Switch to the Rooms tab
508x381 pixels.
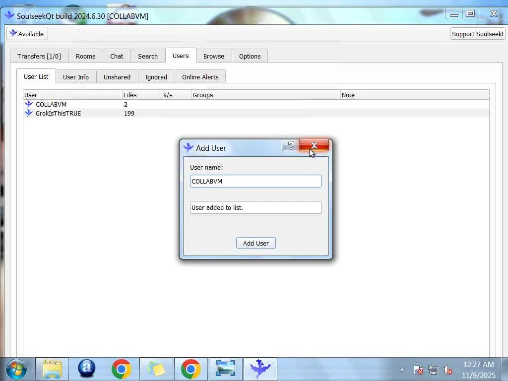coord(85,56)
